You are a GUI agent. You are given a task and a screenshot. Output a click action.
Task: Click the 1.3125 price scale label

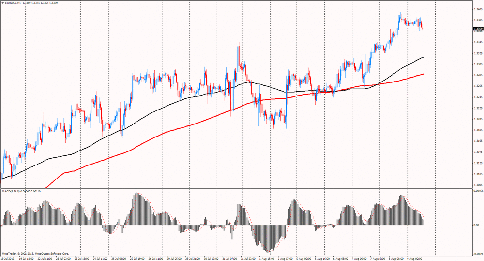click(478, 163)
